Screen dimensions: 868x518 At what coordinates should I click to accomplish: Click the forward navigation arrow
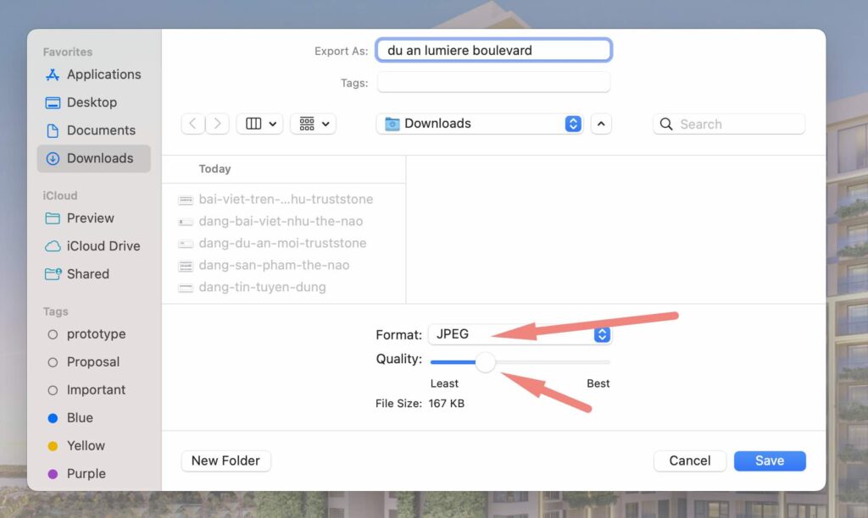[x=218, y=124]
